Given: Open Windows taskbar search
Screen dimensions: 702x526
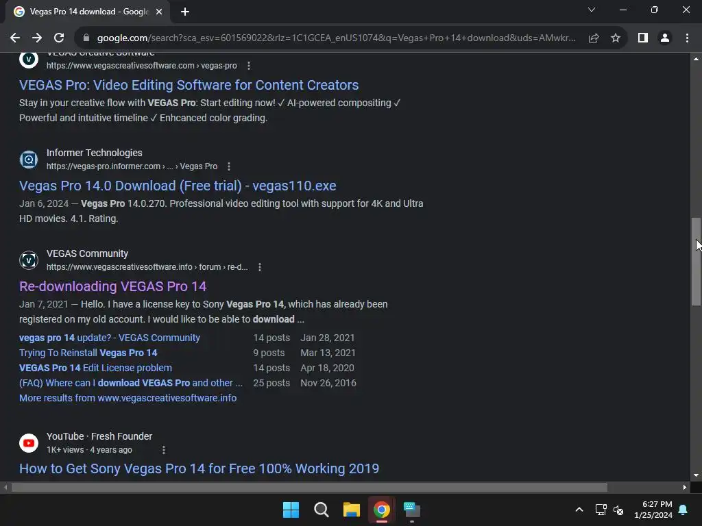Looking at the screenshot, I should coord(322,510).
